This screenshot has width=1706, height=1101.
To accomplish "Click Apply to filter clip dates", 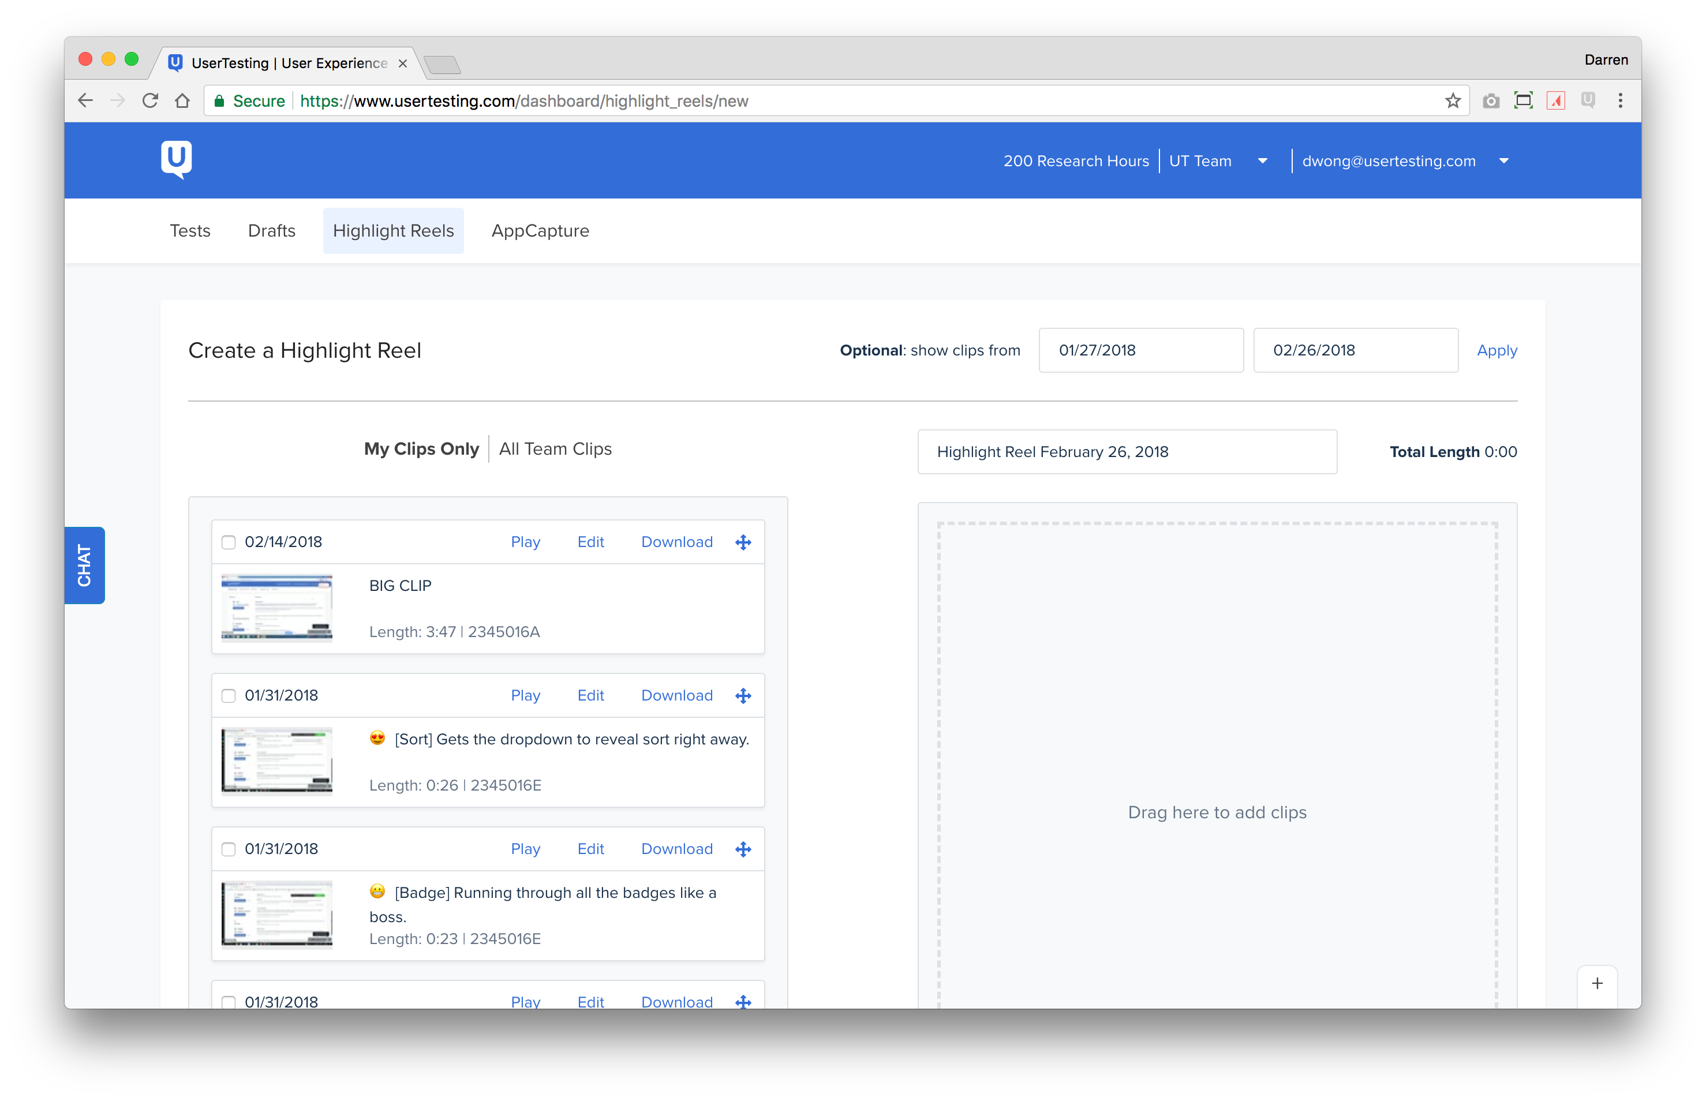I will [1497, 350].
